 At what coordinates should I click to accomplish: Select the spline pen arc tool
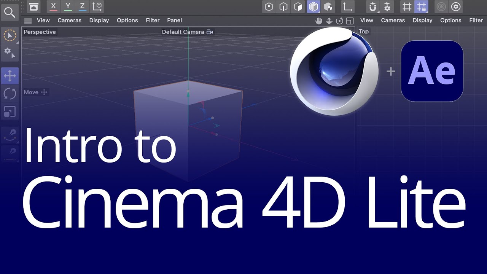click(10, 134)
